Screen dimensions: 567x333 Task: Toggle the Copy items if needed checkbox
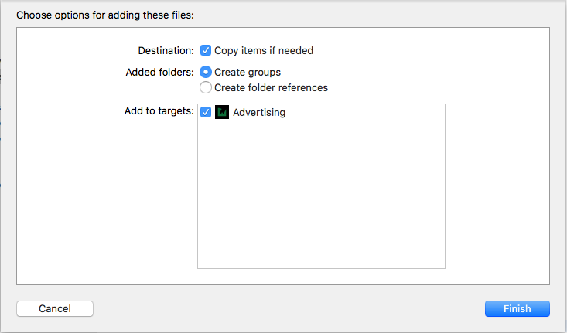[x=206, y=50]
